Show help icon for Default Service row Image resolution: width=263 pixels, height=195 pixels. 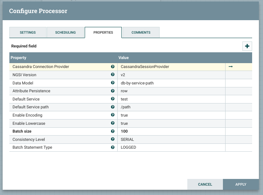pos(113,99)
